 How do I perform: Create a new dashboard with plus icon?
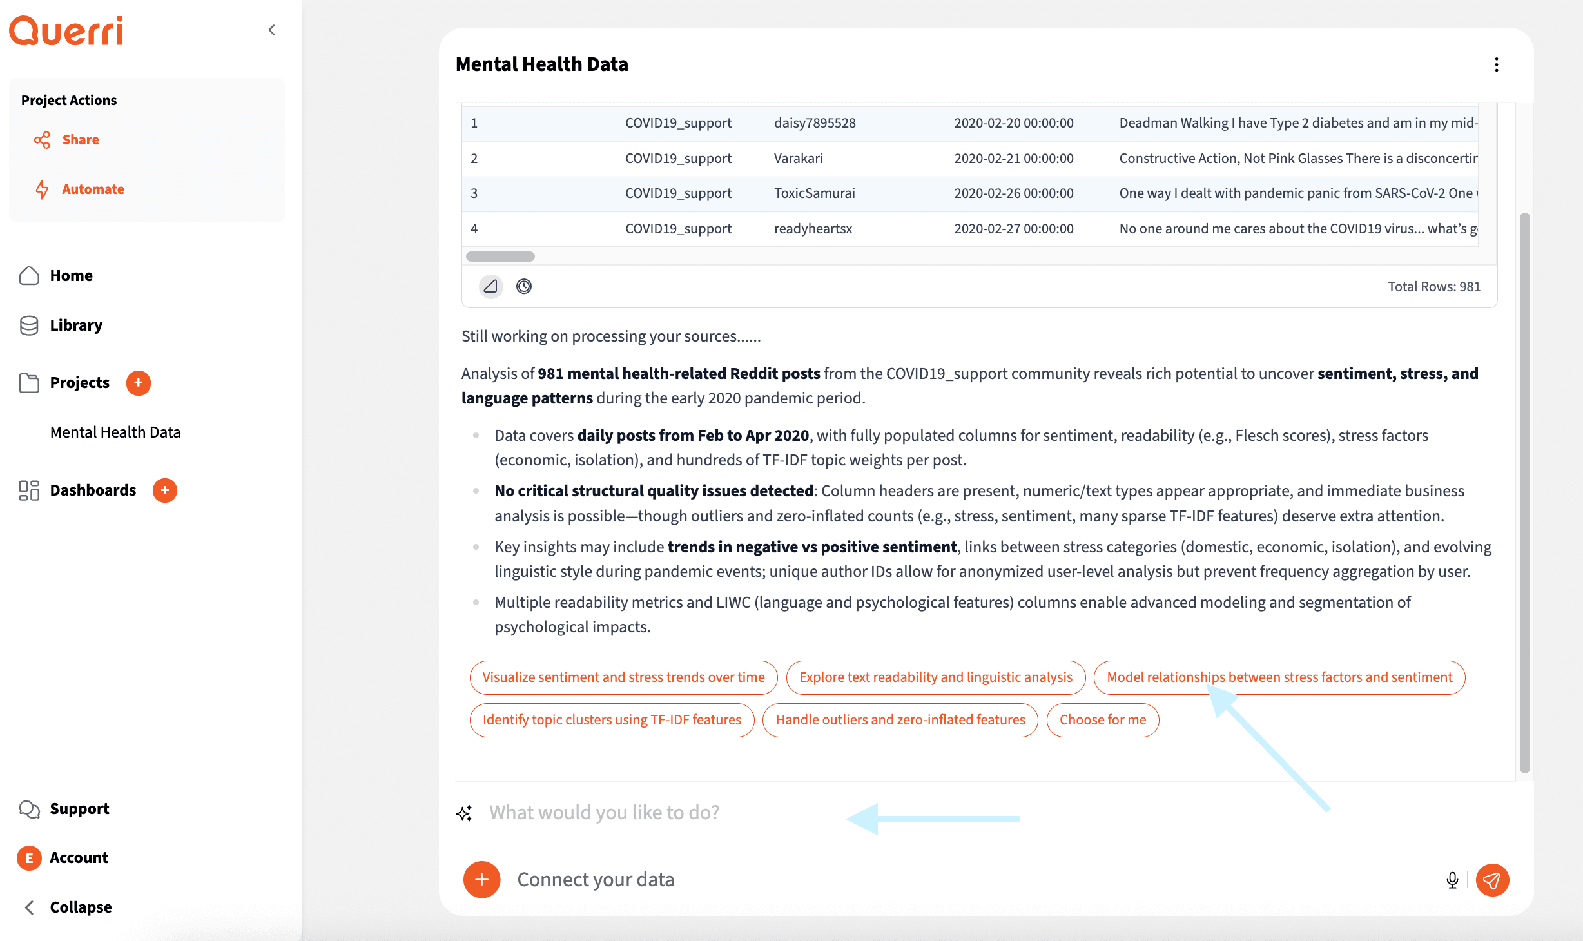point(165,490)
